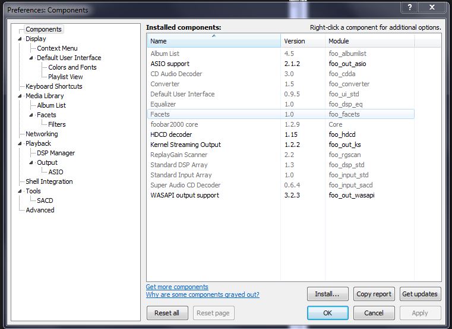Select the HDCD decoder component
This screenshot has width=452, height=329.
280,134
